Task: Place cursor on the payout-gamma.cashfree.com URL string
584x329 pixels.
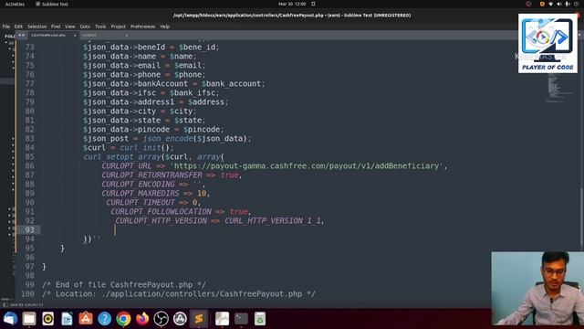Action: 308,166
